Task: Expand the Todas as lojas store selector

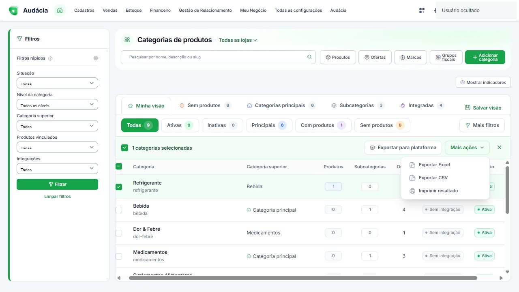Action: coord(238,40)
